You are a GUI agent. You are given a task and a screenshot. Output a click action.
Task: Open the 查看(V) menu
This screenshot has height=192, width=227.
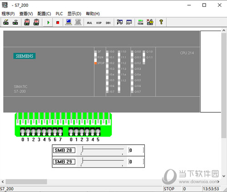point(26,14)
